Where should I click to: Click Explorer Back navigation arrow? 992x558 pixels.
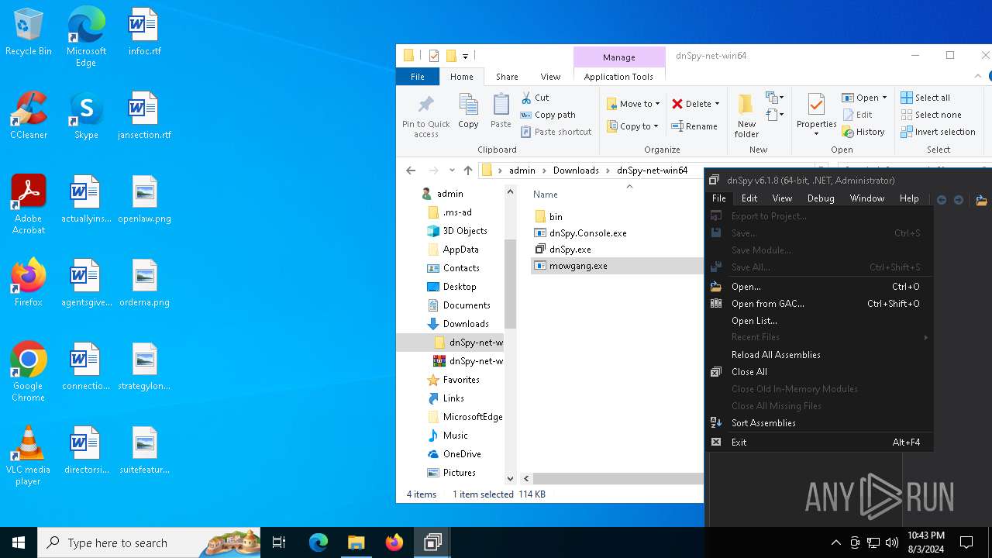(412, 170)
